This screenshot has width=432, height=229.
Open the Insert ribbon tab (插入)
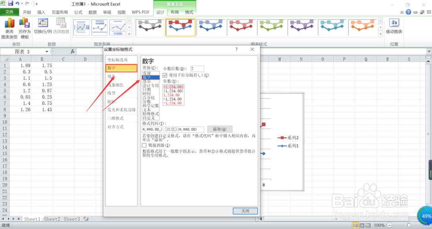point(41,12)
